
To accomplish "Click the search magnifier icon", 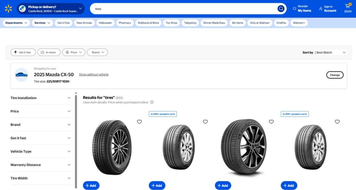I will click(x=281, y=9).
